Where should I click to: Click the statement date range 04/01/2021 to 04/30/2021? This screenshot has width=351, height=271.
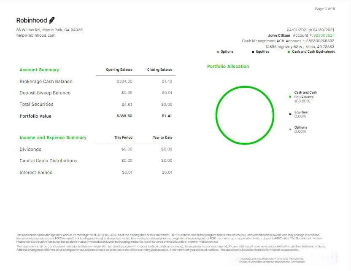click(310, 30)
